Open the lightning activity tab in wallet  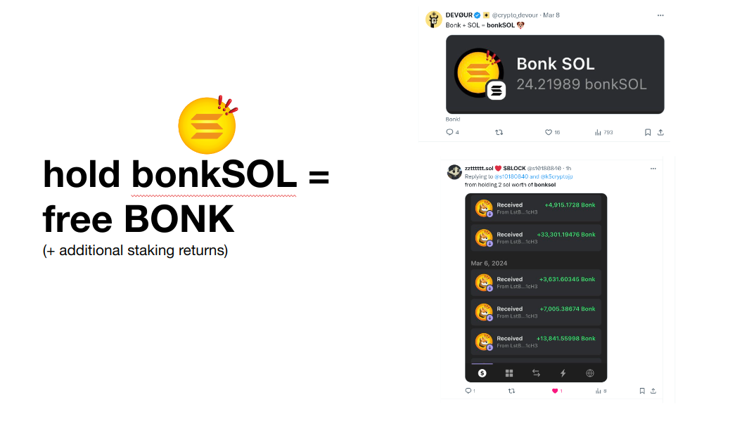point(563,373)
